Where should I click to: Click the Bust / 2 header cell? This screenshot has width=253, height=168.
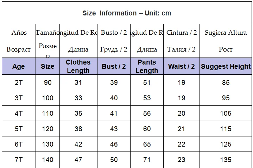(114, 66)
